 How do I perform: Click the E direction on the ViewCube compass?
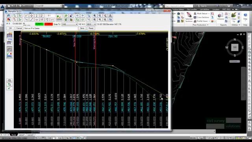tap(243, 47)
